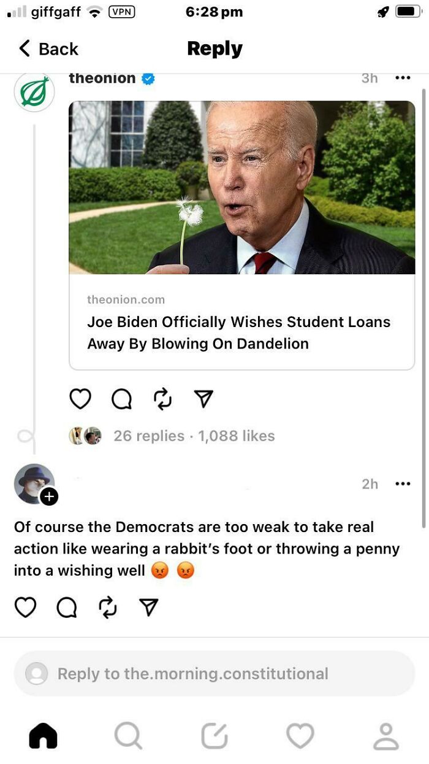This screenshot has width=429, height=764.
Task: Switch to the Home feed tab
Action: click(43, 734)
